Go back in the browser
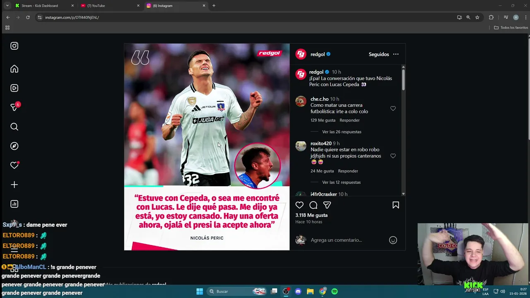 (8, 17)
